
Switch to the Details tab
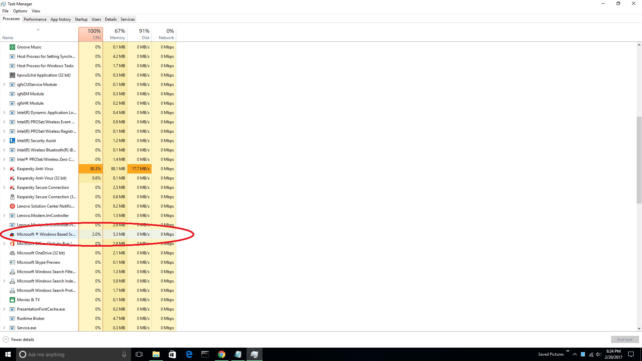coord(111,19)
